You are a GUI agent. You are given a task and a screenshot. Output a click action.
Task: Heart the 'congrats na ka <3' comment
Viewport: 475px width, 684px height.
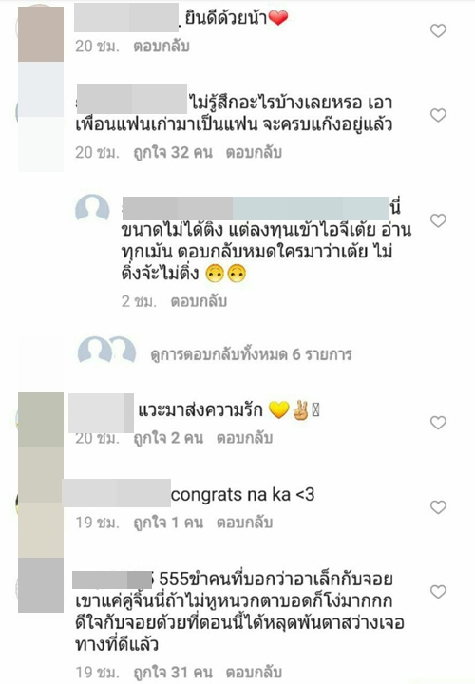pyautogui.click(x=438, y=507)
